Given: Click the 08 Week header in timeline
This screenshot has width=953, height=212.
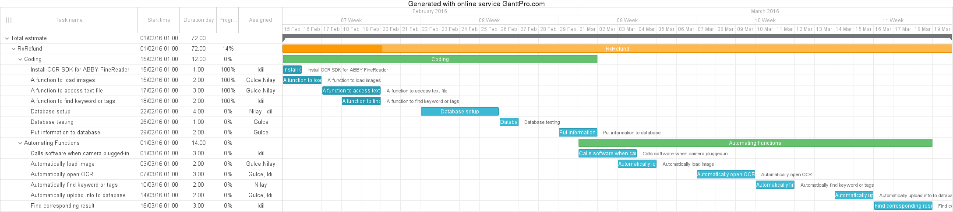Looking at the screenshot, I should (489, 21).
